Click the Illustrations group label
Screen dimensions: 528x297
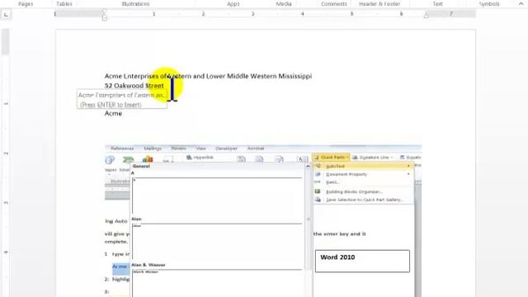[x=135, y=3]
